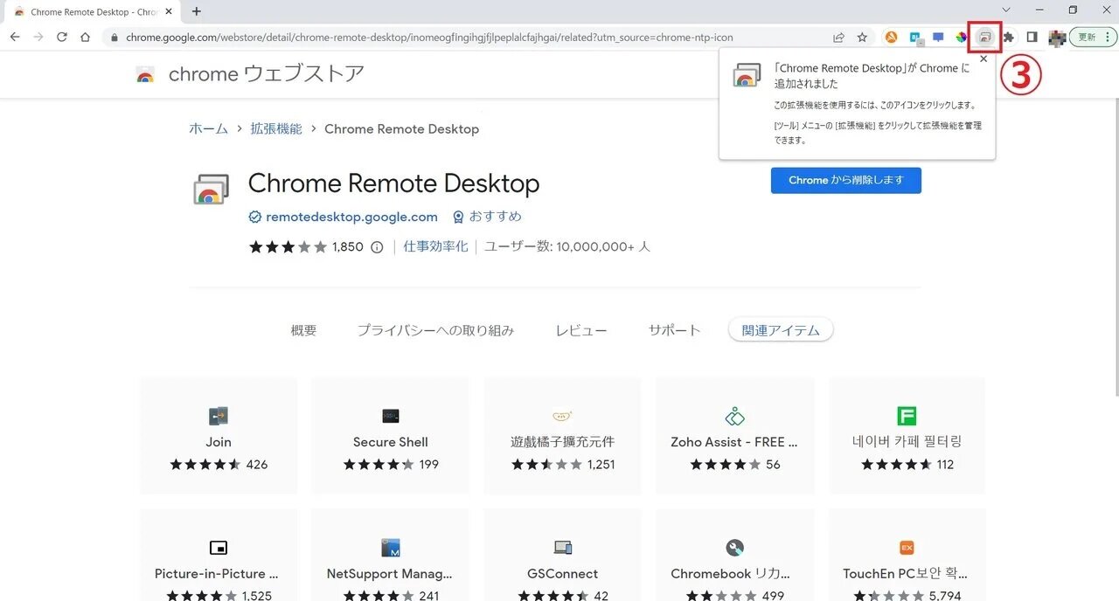This screenshot has width=1119, height=601.
Task: Launch the Chrome Remote Desktop toolbar extension
Action: 984,38
